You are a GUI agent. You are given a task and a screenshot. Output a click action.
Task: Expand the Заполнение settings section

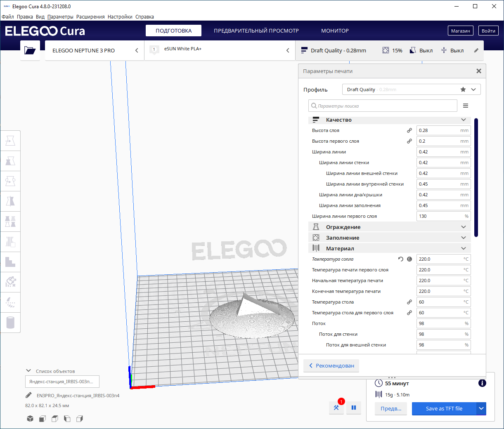[390, 238]
